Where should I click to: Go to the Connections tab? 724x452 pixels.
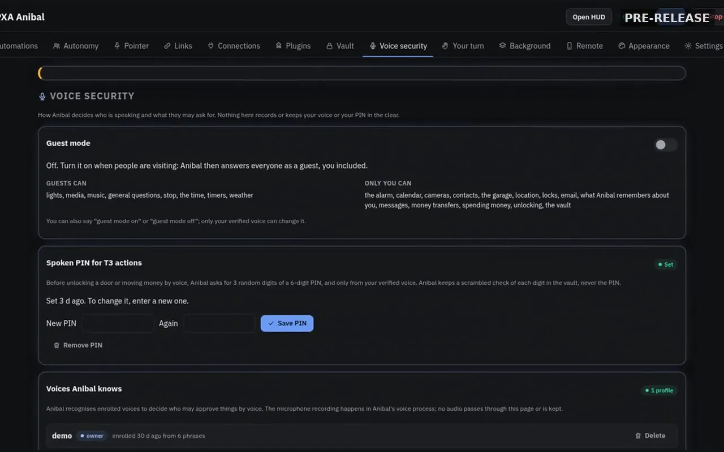(x=234, y=46)
